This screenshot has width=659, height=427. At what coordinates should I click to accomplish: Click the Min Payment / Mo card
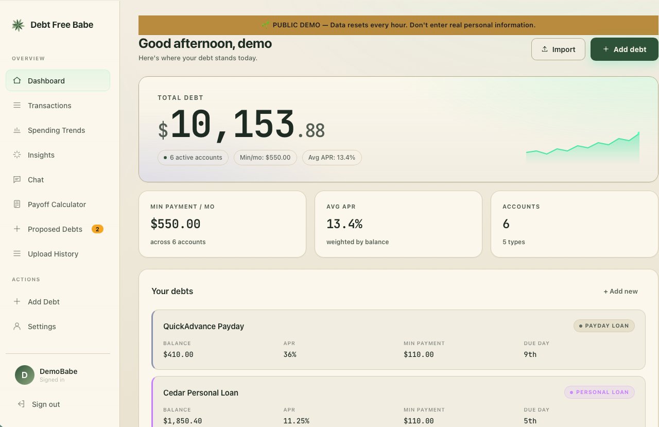click(222, 224)
